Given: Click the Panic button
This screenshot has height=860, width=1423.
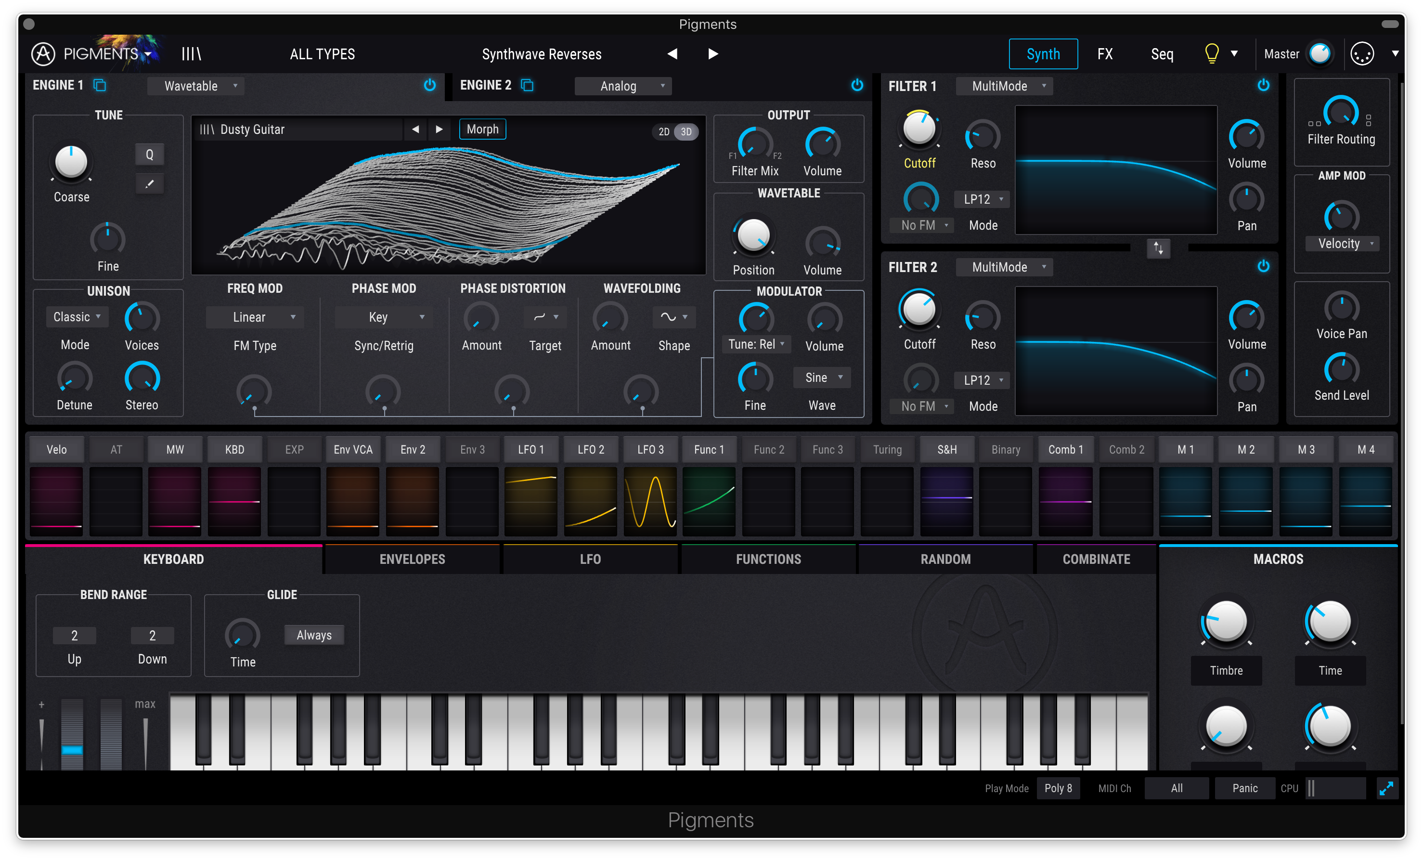Looking at the screenshot, I should tap(1244, 788).
